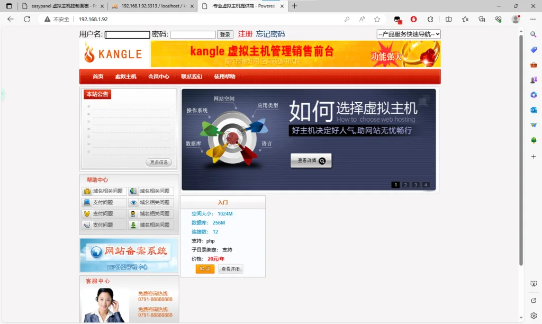542x324 pixels.
Task: Expand 产品服务快速导航 dropdown
Action: click(x=409, y=34)
